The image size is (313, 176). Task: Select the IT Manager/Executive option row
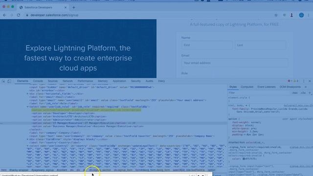[83, 123]
